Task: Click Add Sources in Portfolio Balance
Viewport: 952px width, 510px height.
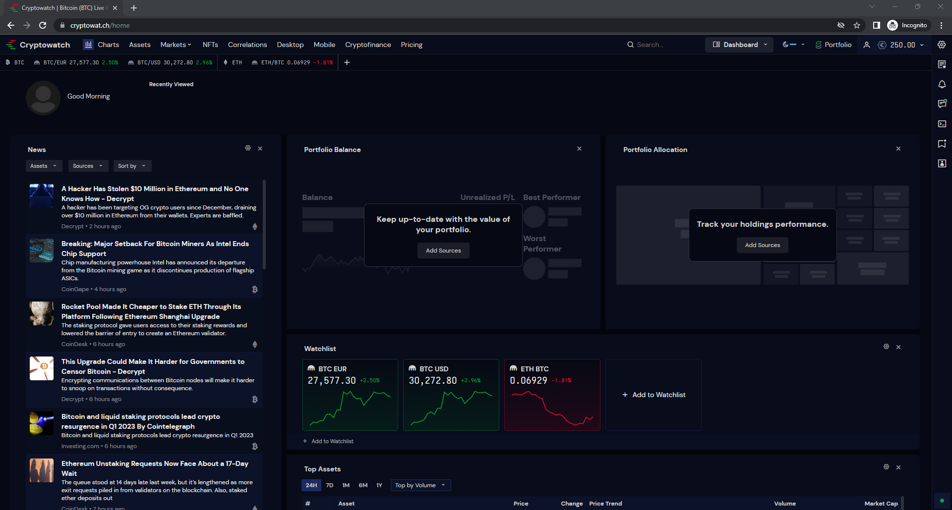Action: (443, 251)
